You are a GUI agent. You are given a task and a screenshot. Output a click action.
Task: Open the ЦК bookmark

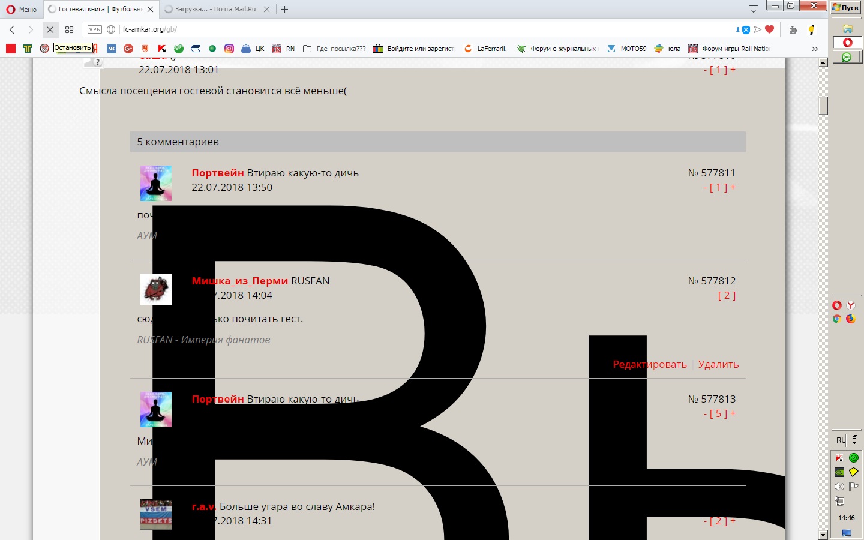point(253,49)
